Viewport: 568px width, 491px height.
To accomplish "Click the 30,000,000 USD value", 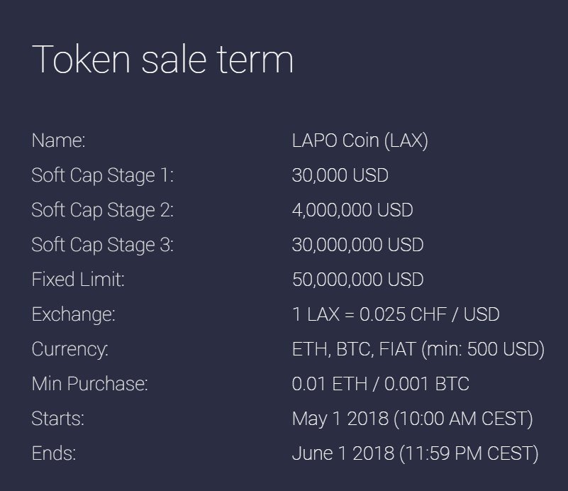I will pos(358,245).
